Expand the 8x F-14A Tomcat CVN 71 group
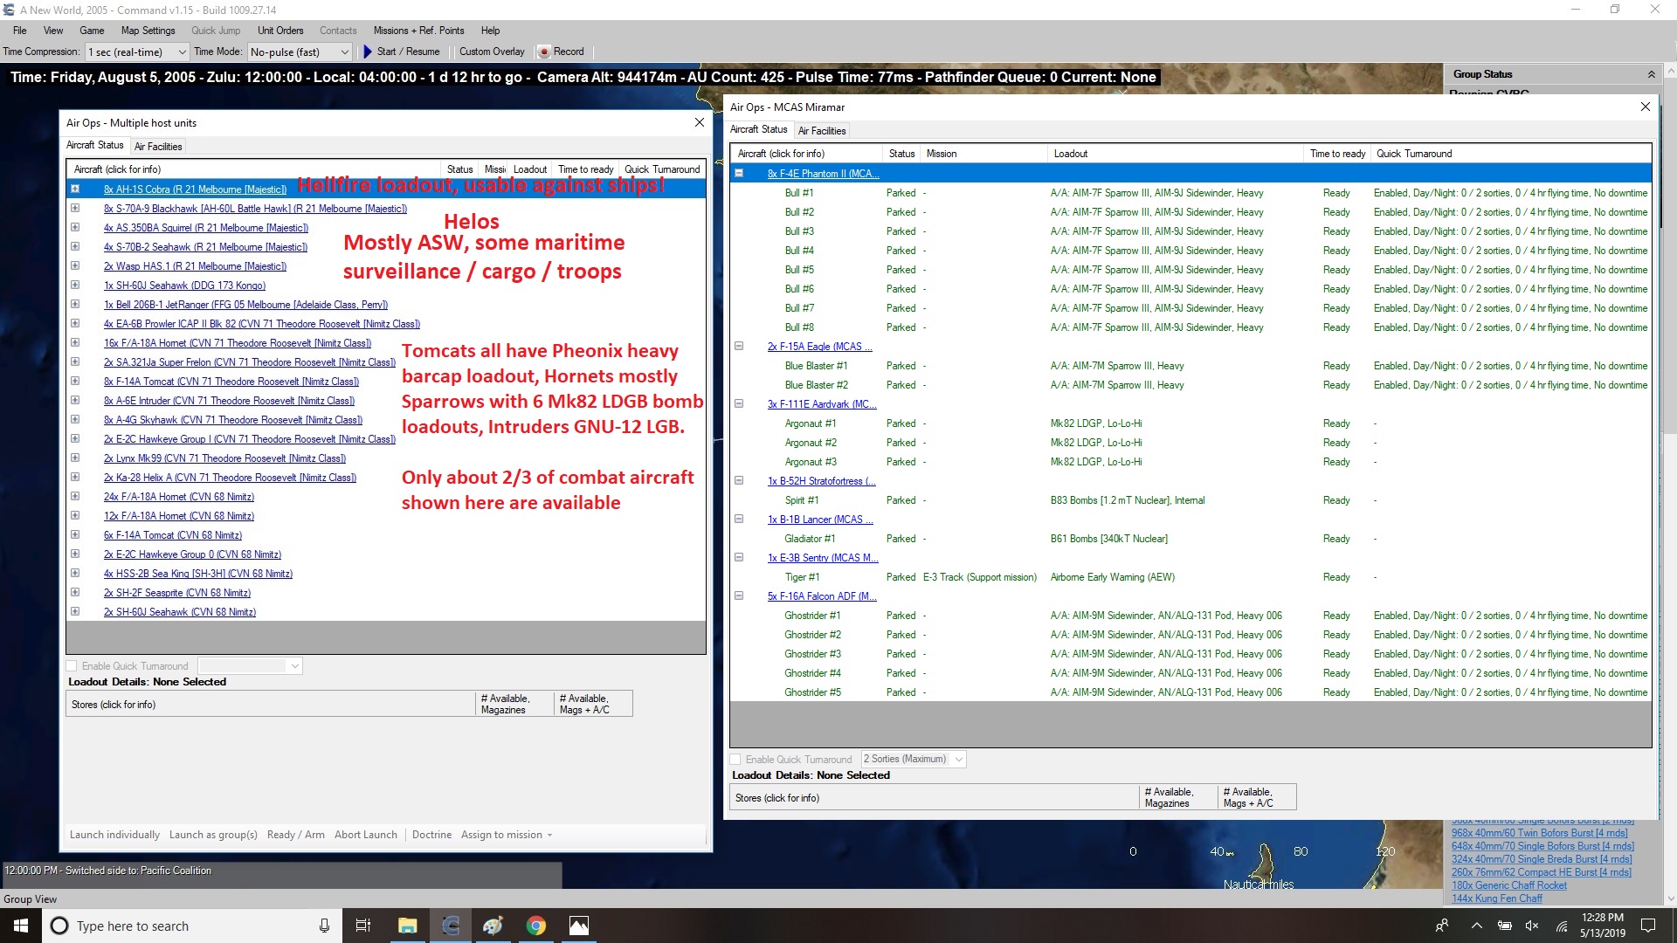The height and width of the screenshot is (943, 1677). (75, 382)
